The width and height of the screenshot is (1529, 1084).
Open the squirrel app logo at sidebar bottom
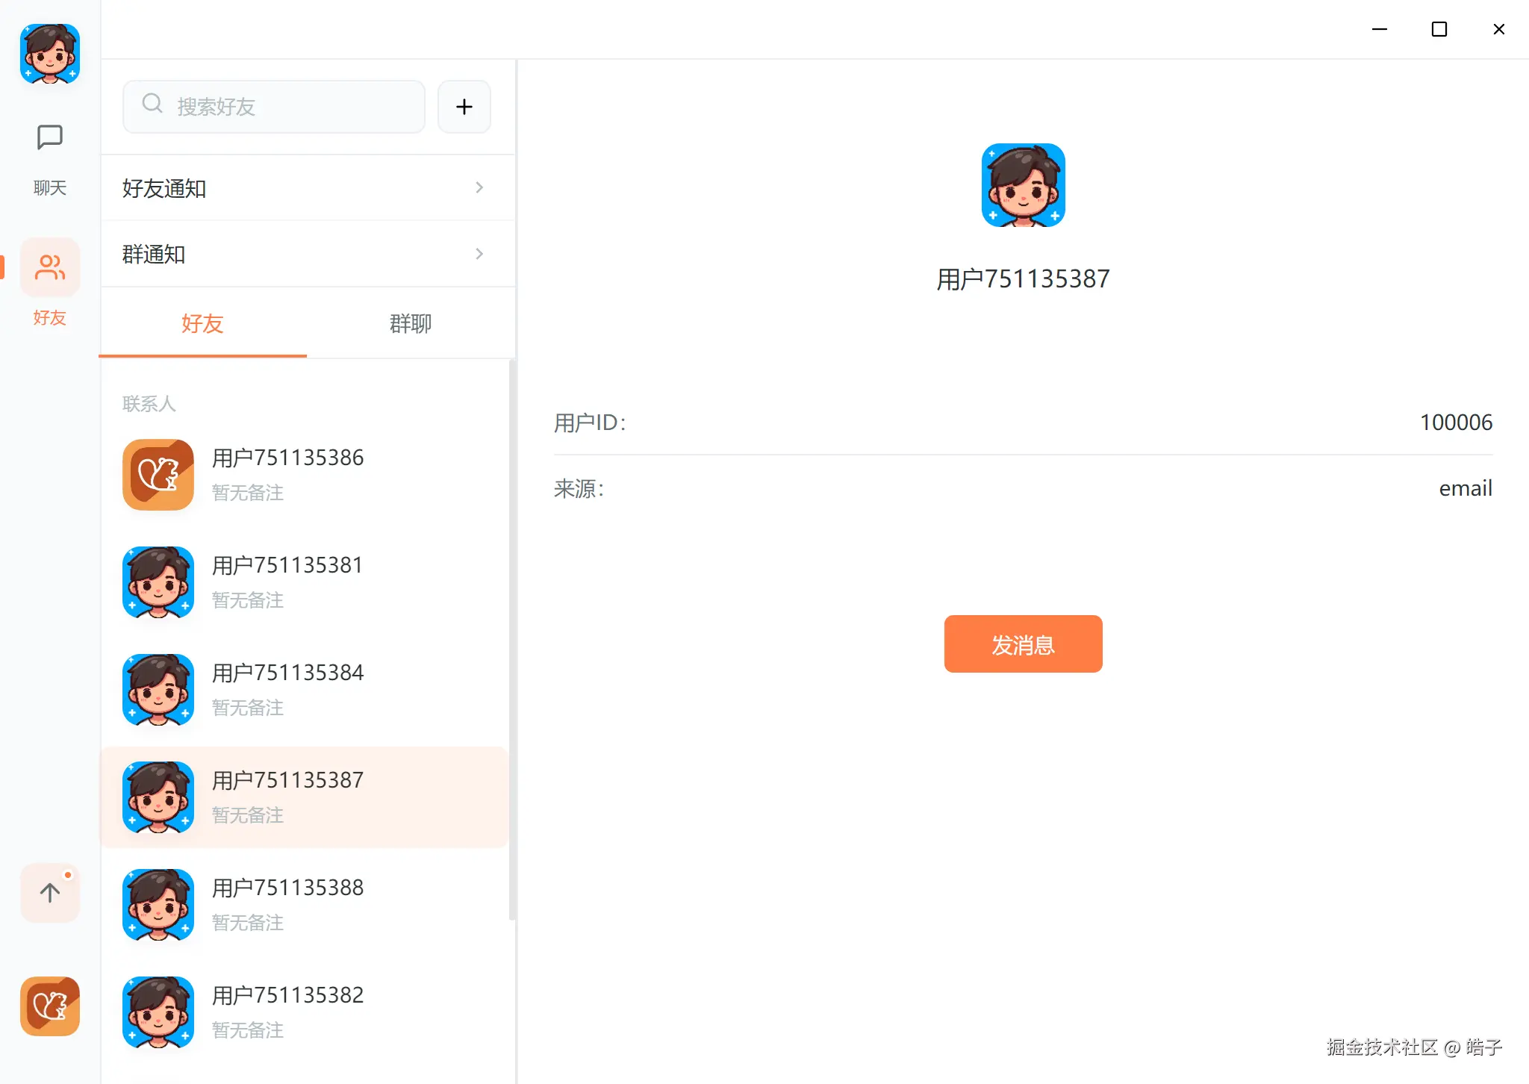(50, 1006)
